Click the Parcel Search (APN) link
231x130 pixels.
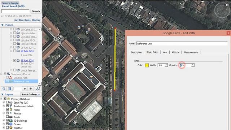pos(13,6)
